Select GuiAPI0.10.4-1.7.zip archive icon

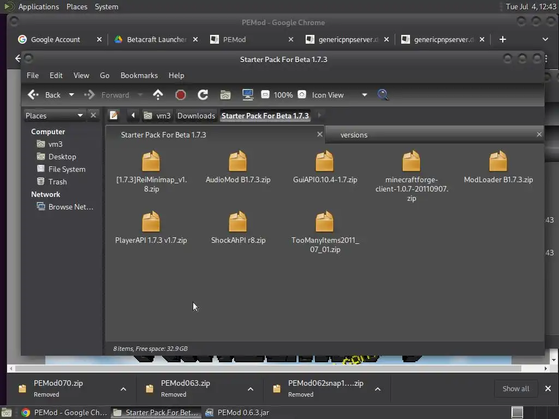(x=324, y=161)
